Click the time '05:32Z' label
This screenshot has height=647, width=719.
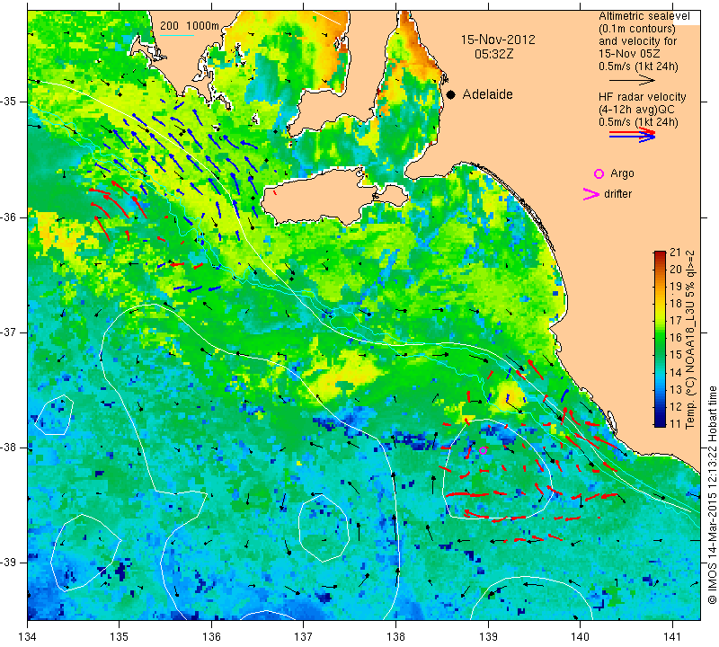tap(493, 54)
